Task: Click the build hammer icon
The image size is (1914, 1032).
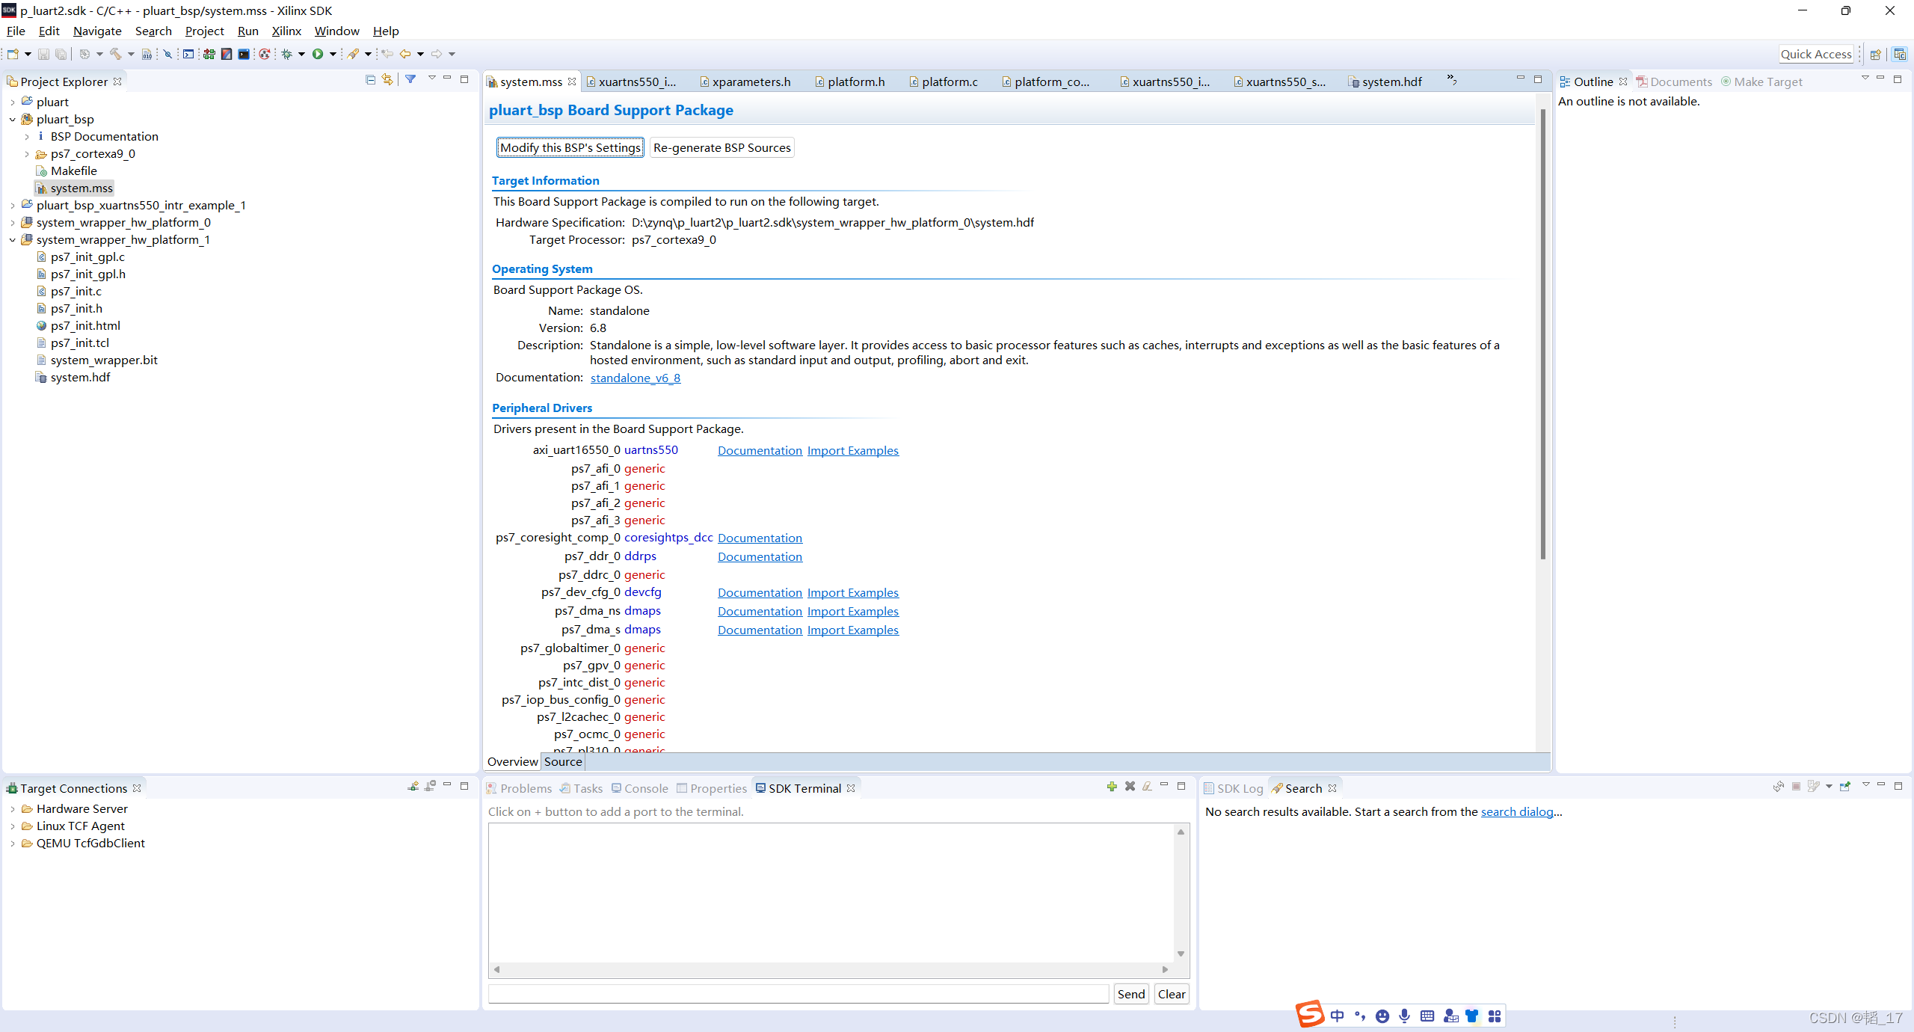Action: 115,54
